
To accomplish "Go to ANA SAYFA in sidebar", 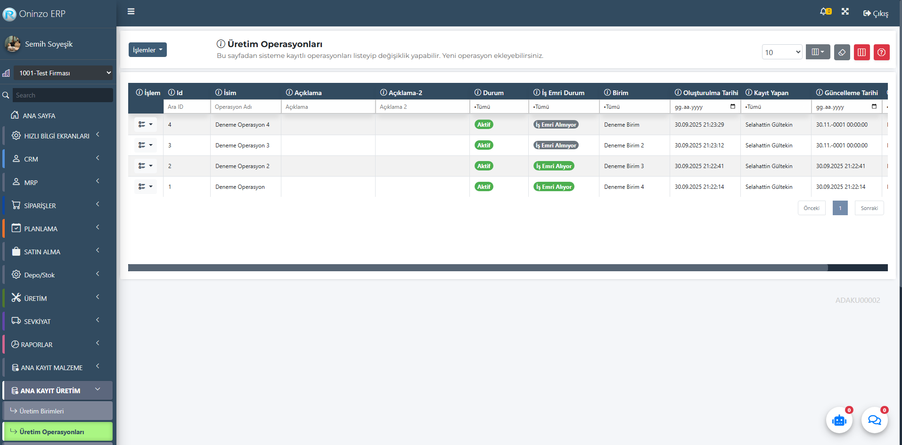I will 39,116.
